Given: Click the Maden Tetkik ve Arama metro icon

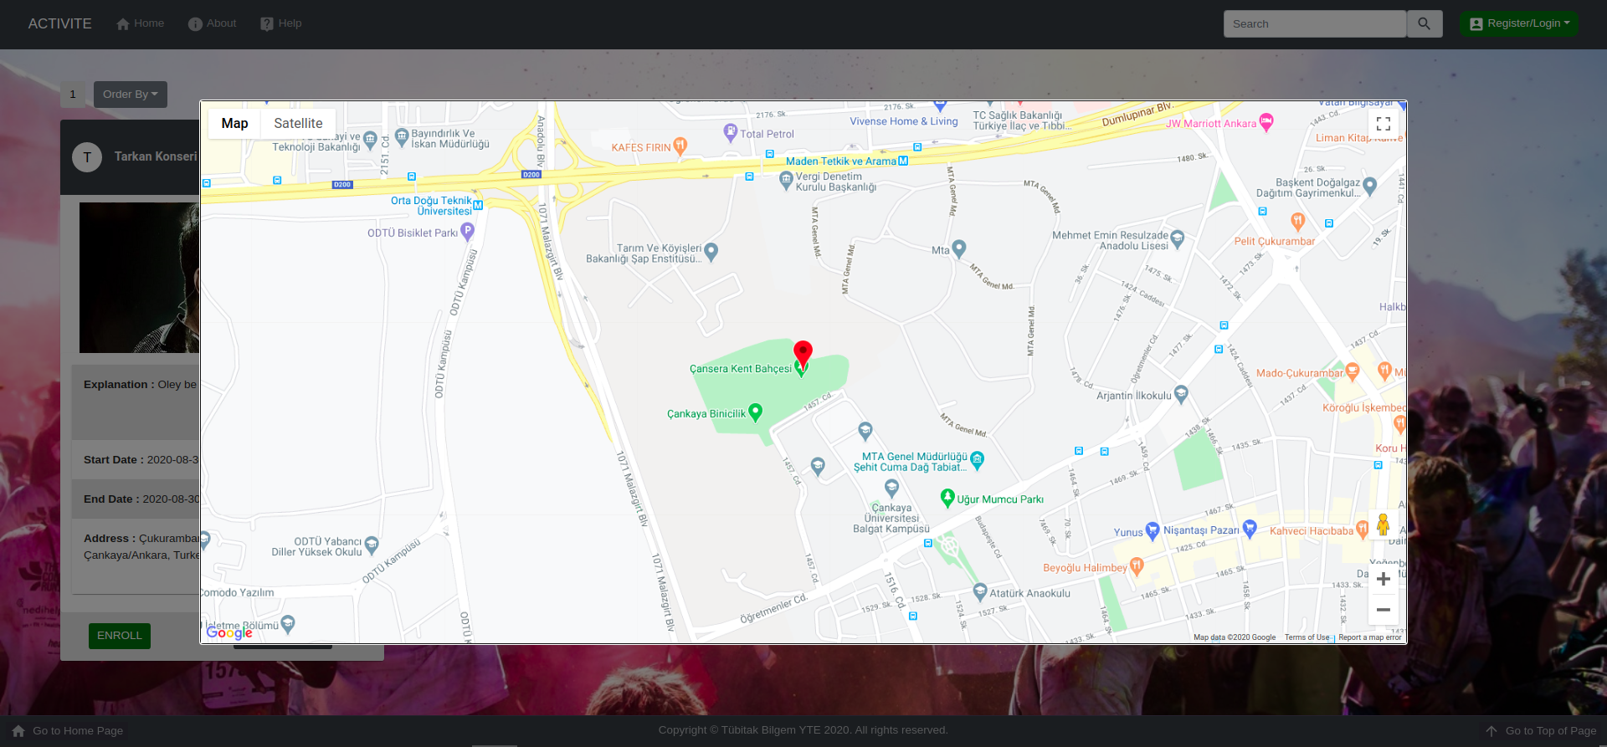Looking at the screenshot, I should (903, 161).
